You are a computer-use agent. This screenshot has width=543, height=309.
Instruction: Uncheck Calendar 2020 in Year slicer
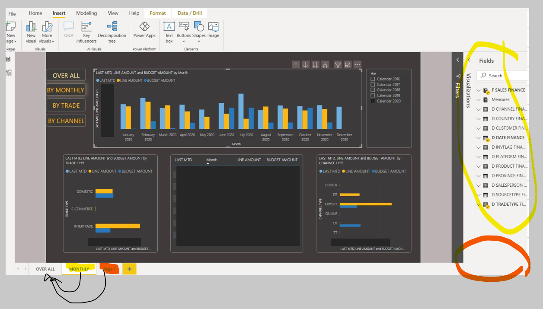click(373, 101)
